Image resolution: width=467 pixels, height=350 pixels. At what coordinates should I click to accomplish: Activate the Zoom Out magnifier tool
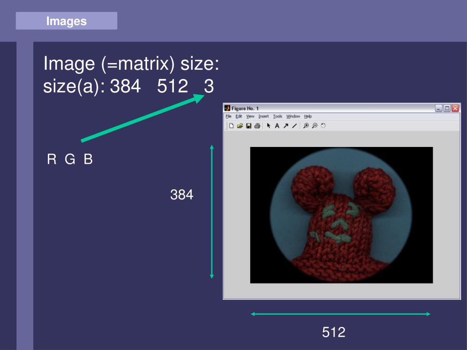click(315, 126)
